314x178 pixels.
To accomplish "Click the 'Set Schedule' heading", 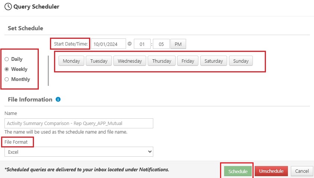I will pos(25,28).
